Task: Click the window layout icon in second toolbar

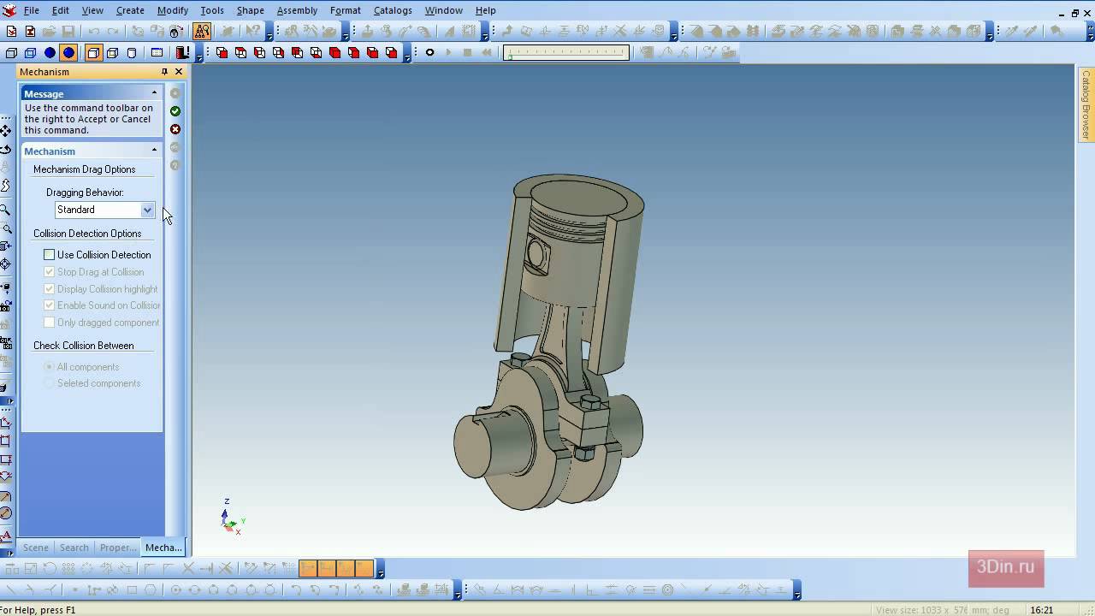Action: click(x=157, y=53)
